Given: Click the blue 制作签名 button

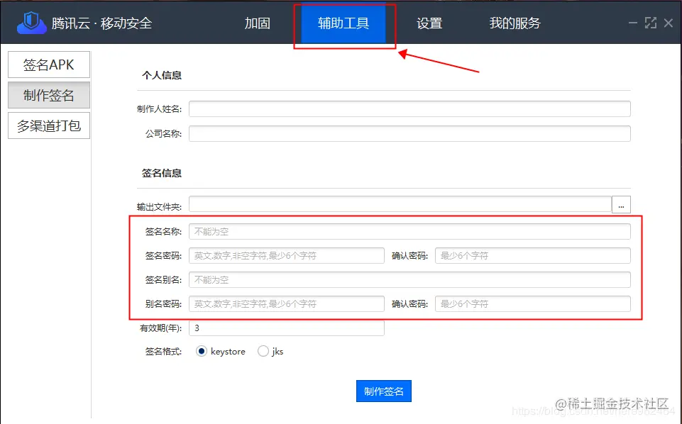Looking at the screenshot, I should coord(384,391).
